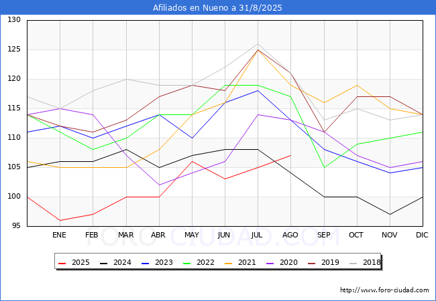Select the 2018 legend label
This screenshot has width=436, height=301.
point(372,262)
